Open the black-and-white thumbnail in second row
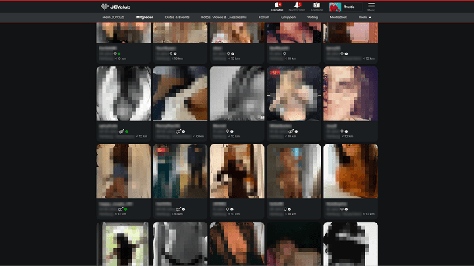This screenshot has width=474, height=266. point(124,94)
